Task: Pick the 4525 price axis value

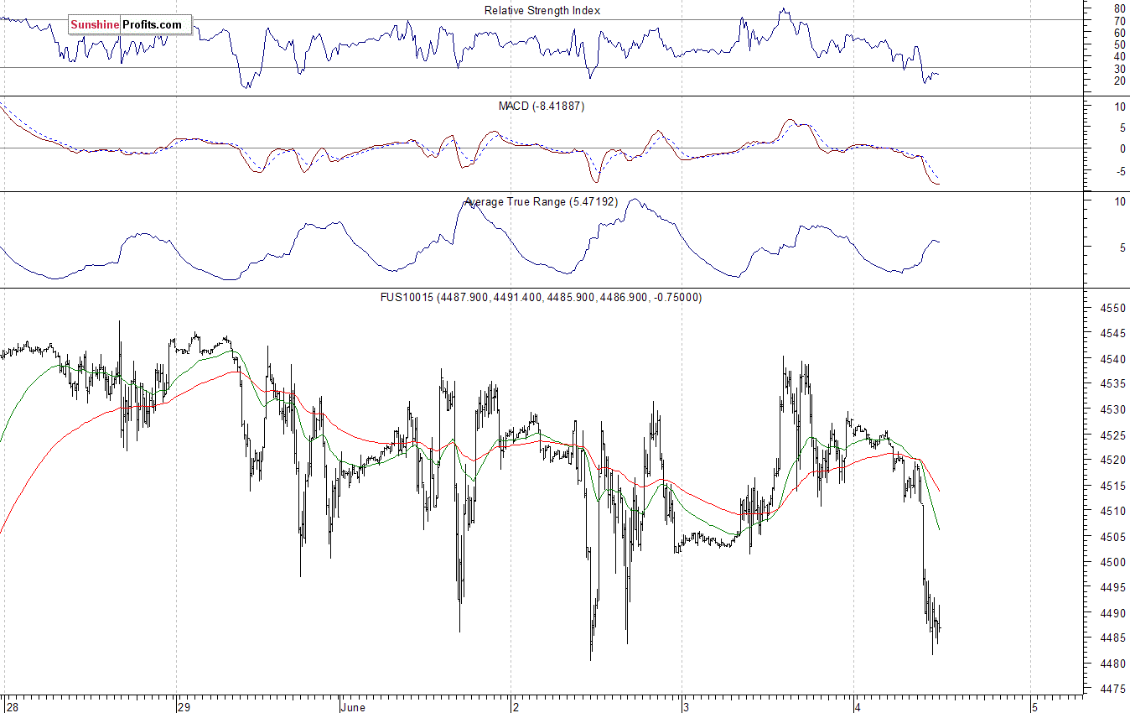Action: [x=1113, y=435]
